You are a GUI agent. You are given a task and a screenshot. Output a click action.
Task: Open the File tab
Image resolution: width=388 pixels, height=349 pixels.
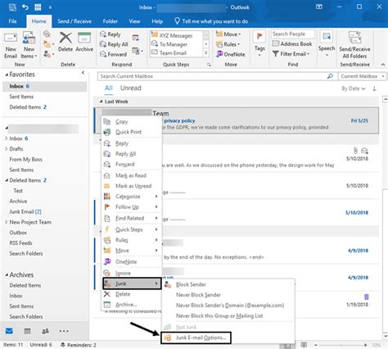(x=12, y=21)
